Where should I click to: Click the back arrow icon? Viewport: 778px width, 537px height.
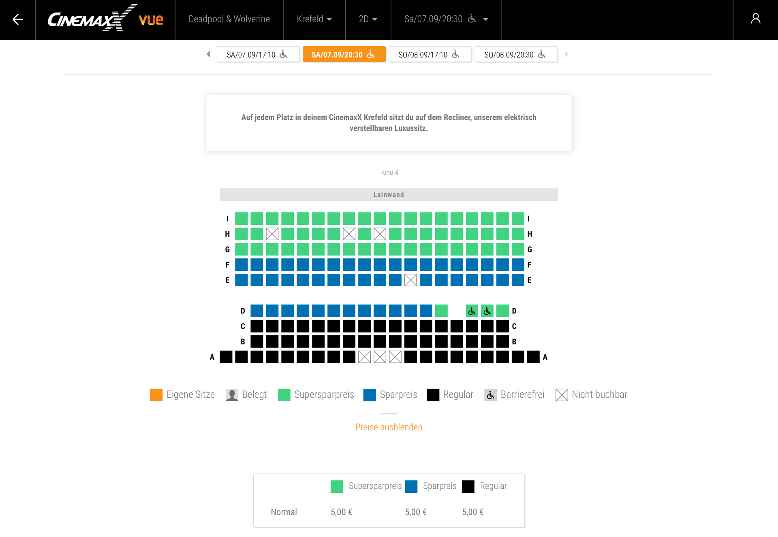(17, 19)
